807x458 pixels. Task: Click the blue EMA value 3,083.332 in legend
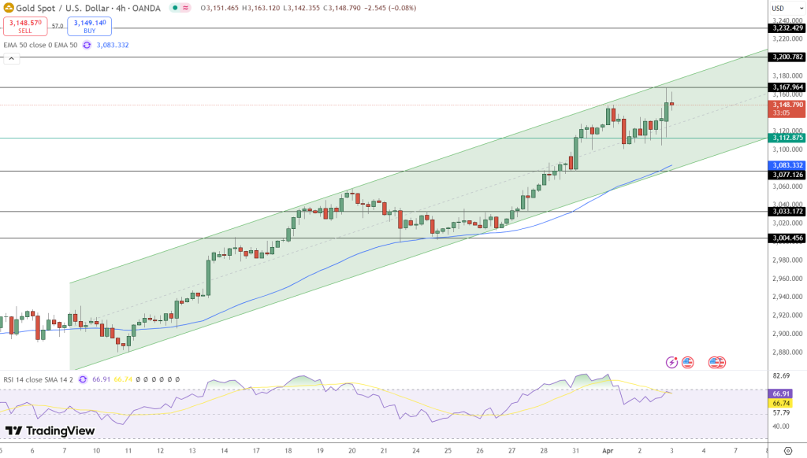click(113, 45)
